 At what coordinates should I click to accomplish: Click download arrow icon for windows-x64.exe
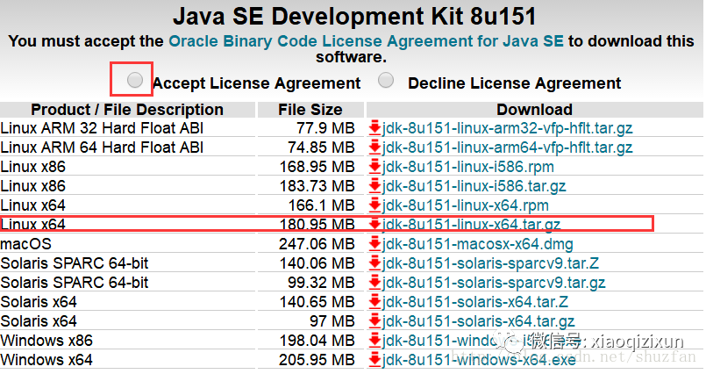(374, 360)
